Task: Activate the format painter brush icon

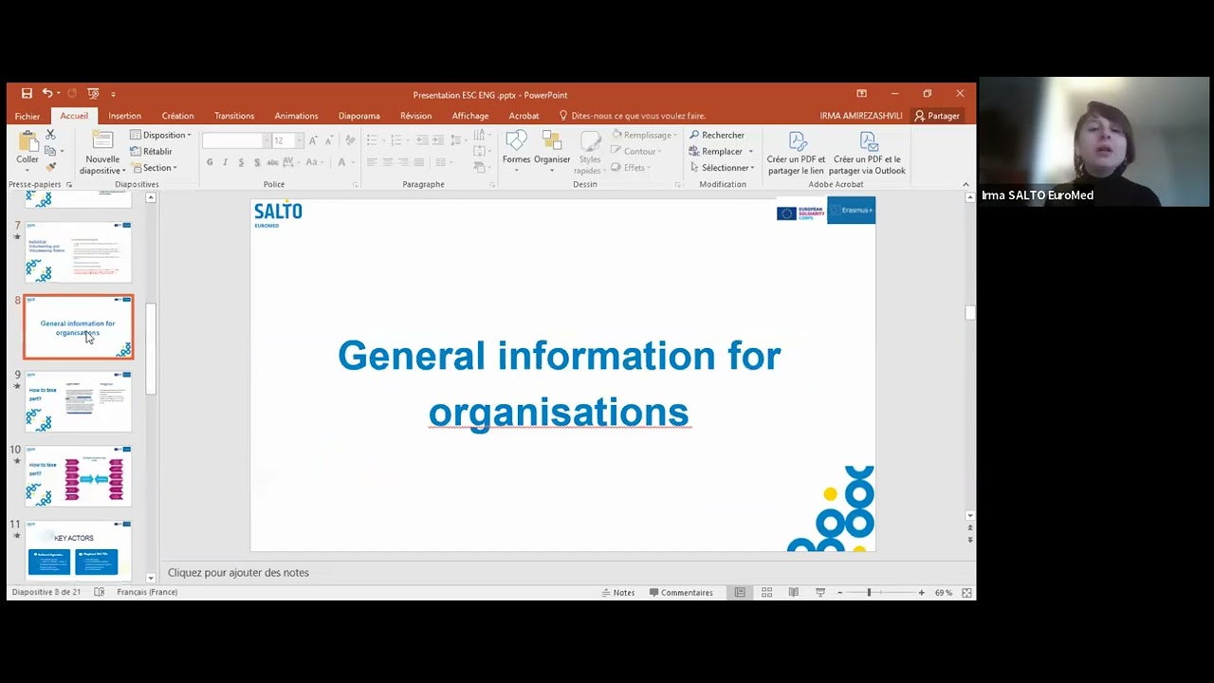Action: pyautogui.click(x=50, y=167)
